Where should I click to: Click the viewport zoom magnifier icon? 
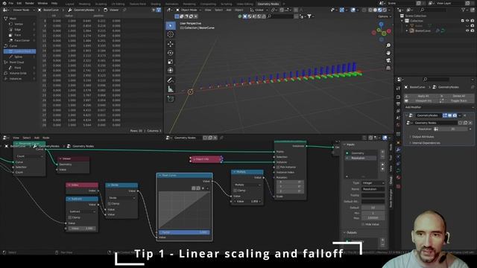click(388, 45)
